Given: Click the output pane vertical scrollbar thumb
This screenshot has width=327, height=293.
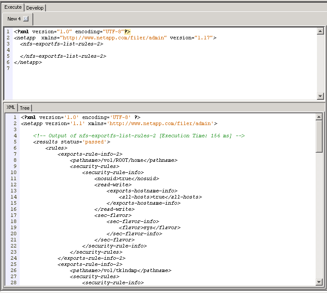Looking at the screenshot, I should (x=319, y=136).
